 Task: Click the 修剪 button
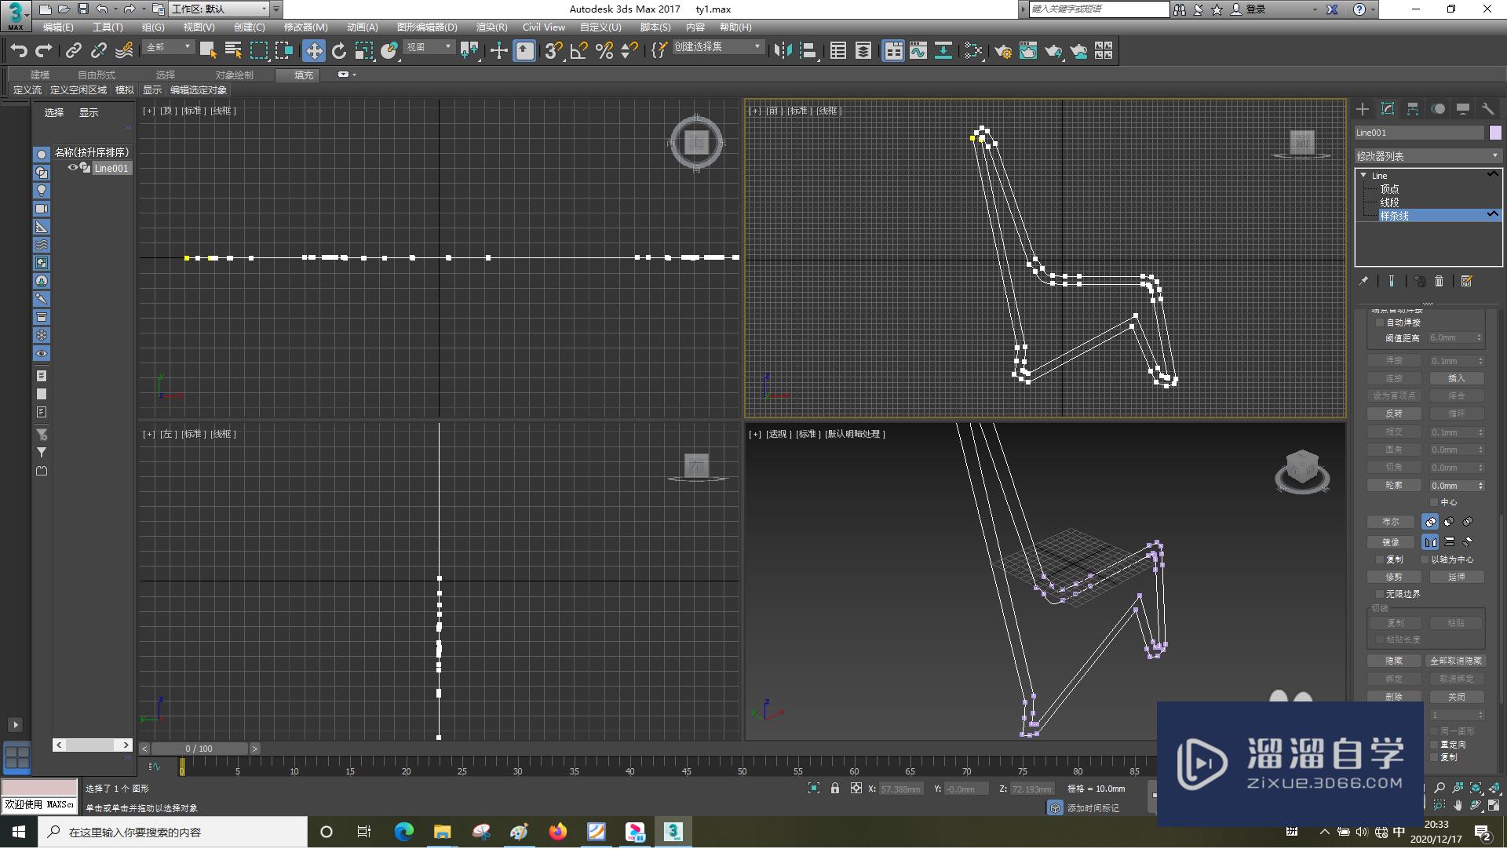(1393, 577)
